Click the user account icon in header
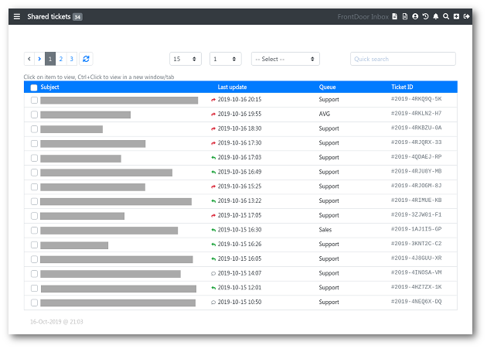This screenshot has width=487, height=349. tap(415, 16)
